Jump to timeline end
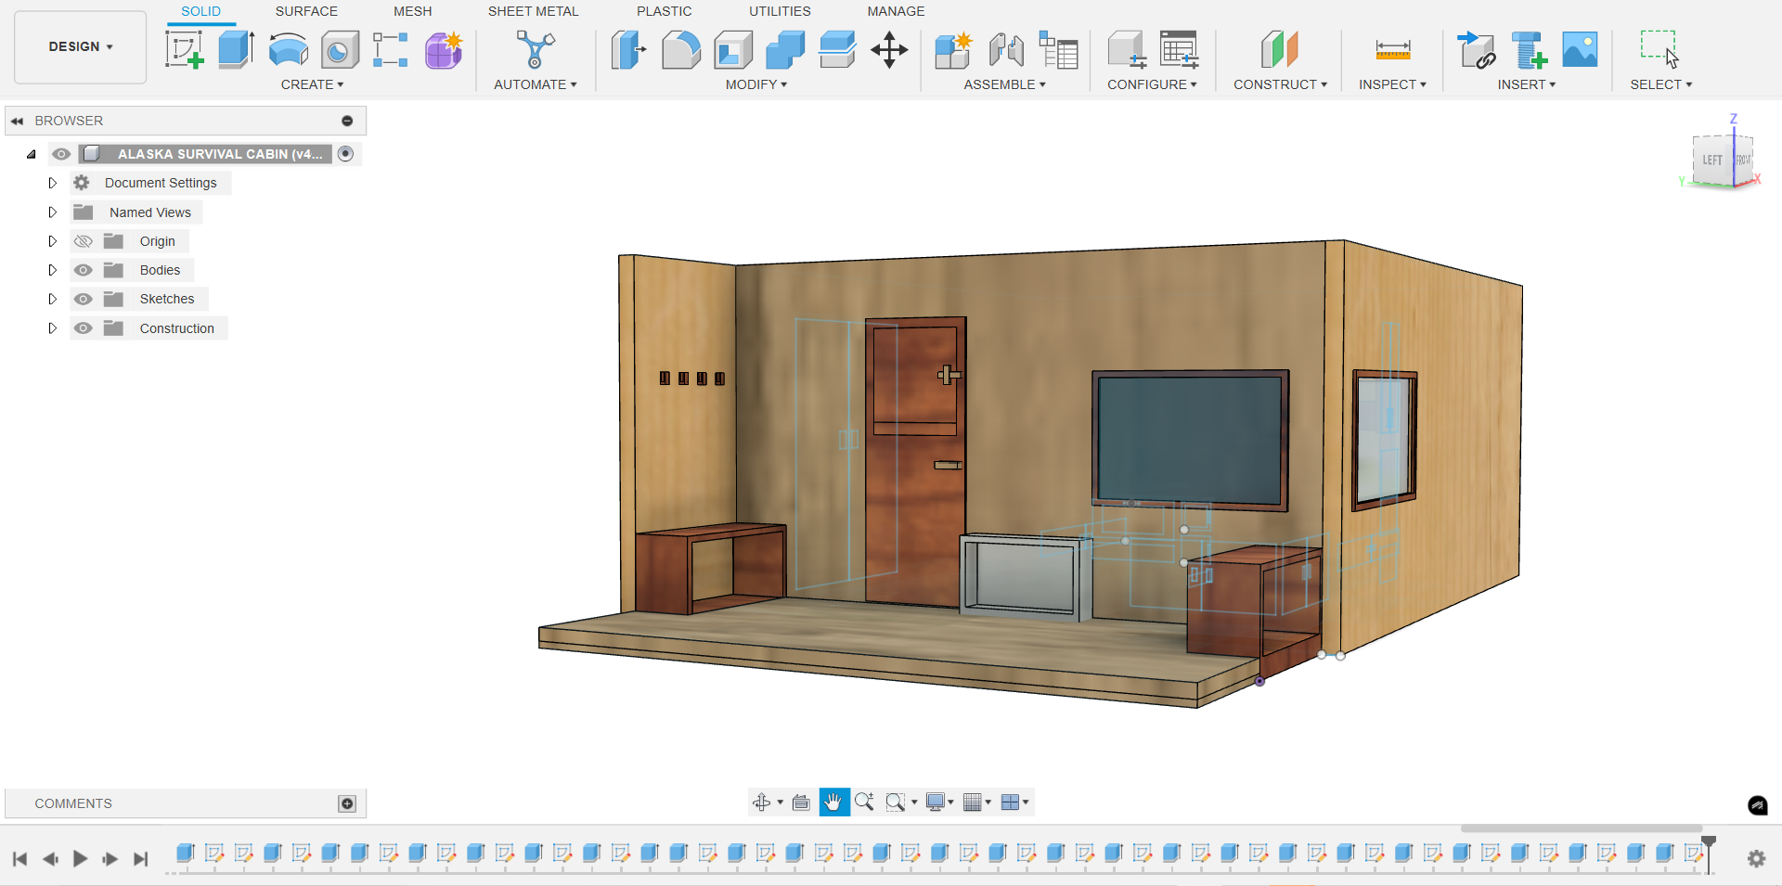The height and width of the screenshot is (886, 1782). click(x=141, y=859)
